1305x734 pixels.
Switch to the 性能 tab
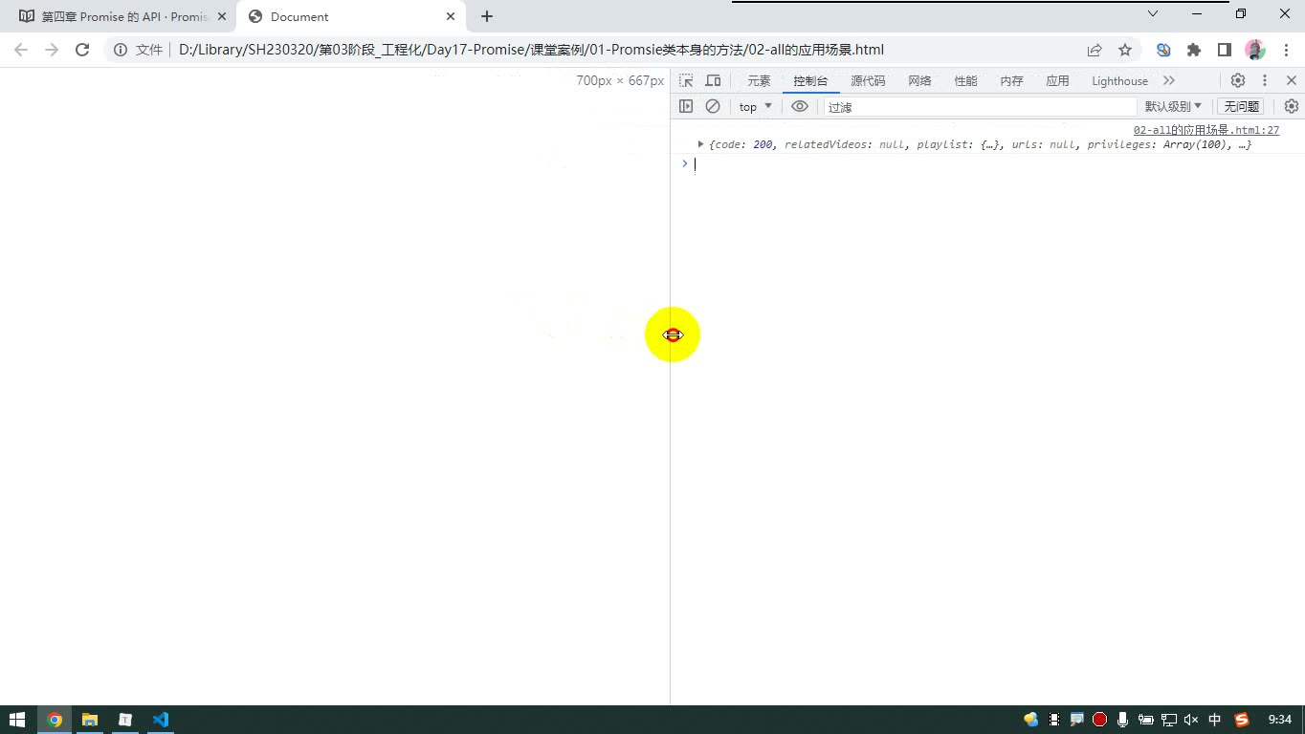tap(965, 81)
